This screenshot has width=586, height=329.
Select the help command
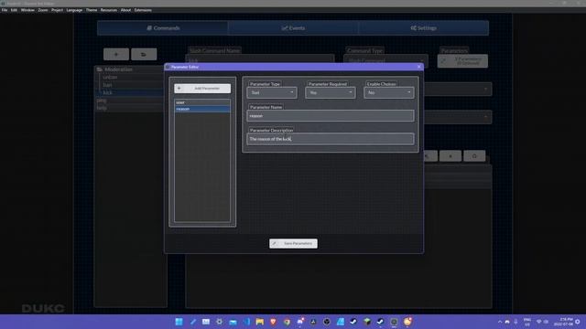pyautogui.click(x=102, y=108)
